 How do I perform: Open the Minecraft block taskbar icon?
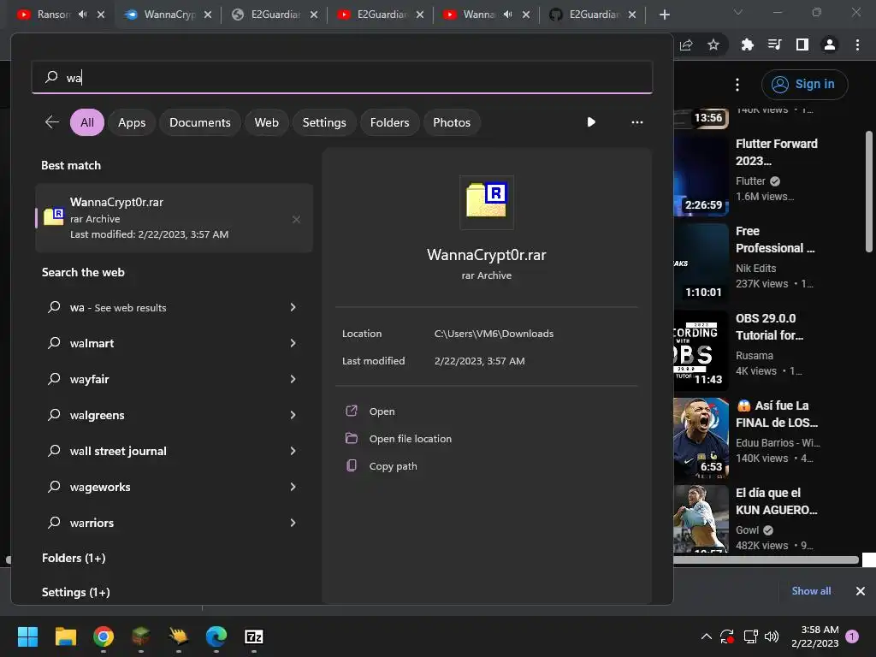coord(141,636)
